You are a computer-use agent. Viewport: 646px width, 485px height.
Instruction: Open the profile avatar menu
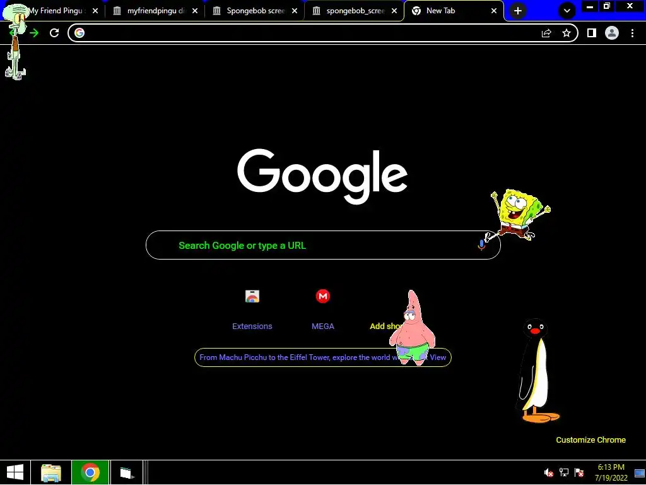(612, 33)
